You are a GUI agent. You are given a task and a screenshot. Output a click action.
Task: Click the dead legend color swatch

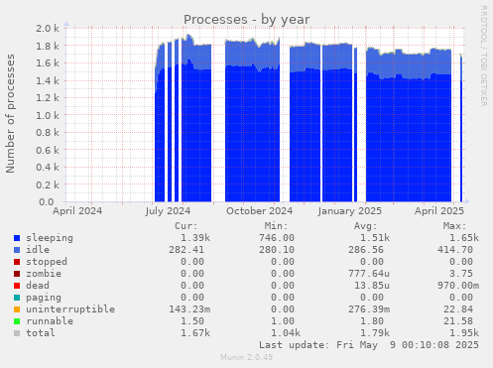tap(17, 286)
